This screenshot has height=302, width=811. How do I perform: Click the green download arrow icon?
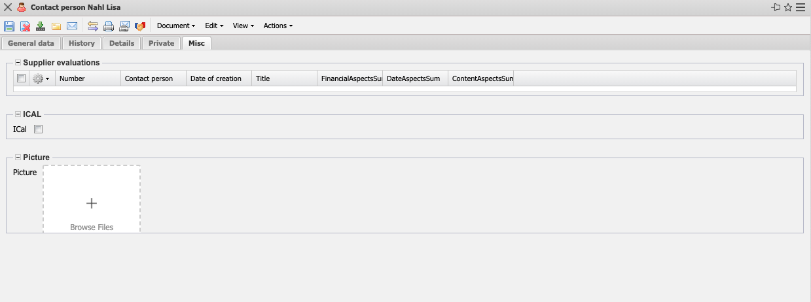(41, 26)
